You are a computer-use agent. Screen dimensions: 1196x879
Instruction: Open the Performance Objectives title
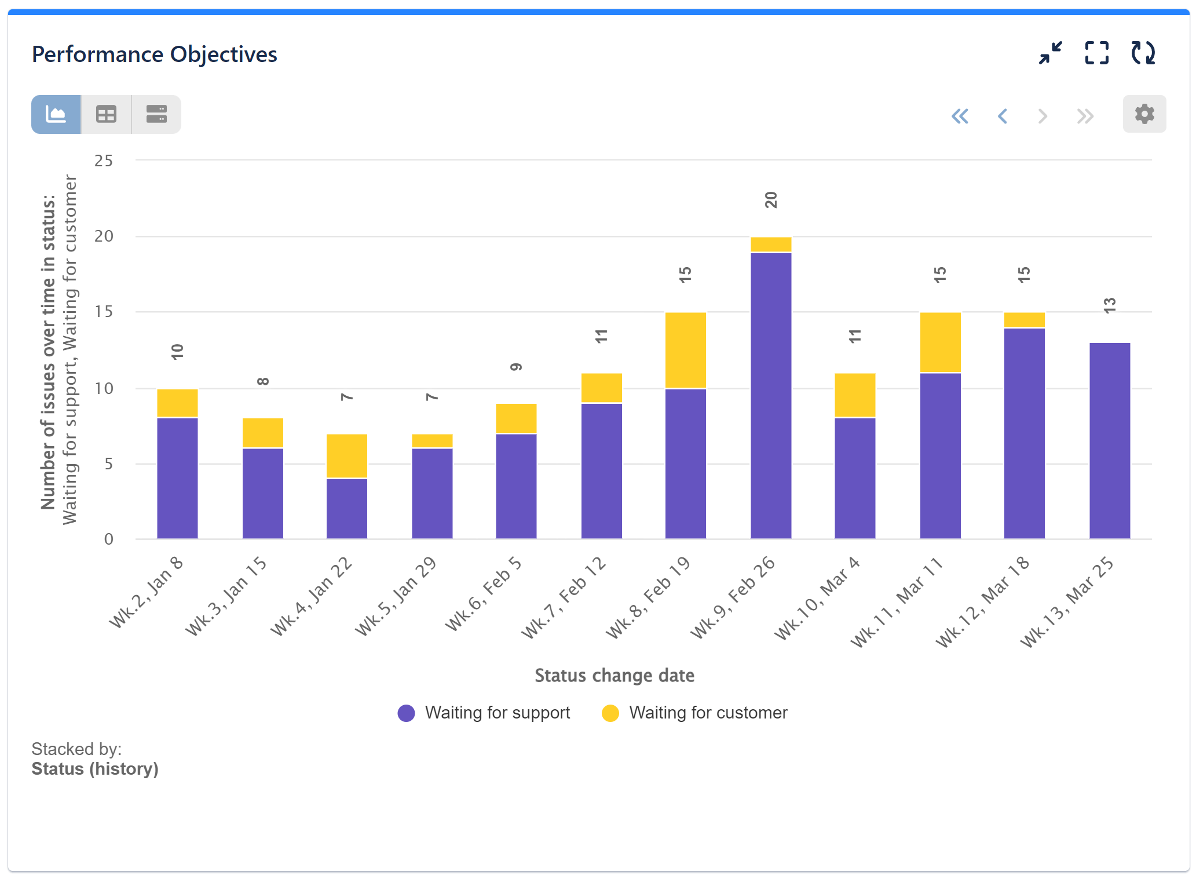[x=154, y=54]
